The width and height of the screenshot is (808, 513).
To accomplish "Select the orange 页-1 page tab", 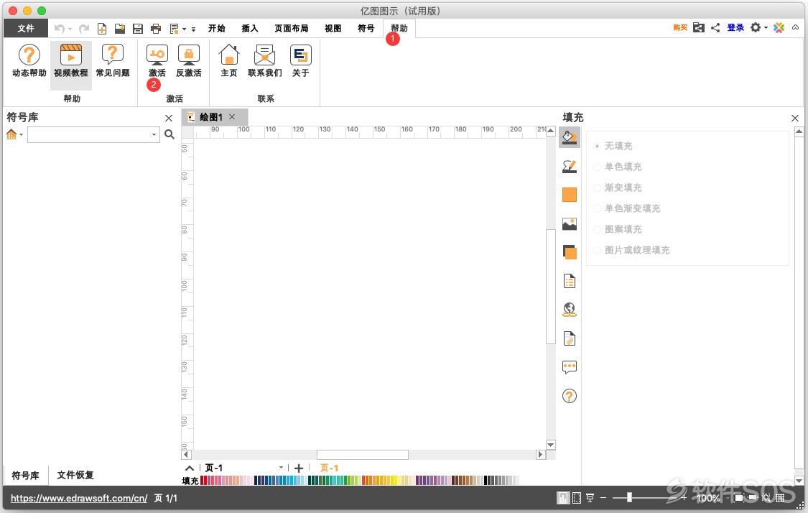I will pyautogui.click(x=329, y=468).
